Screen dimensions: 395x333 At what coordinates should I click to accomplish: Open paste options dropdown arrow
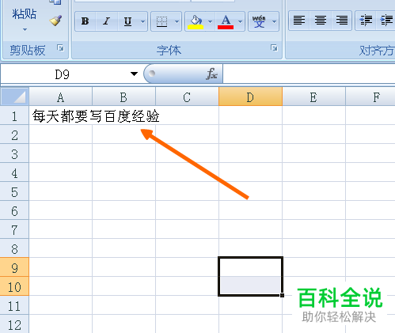pyautogui.click(x=25, y=29)
